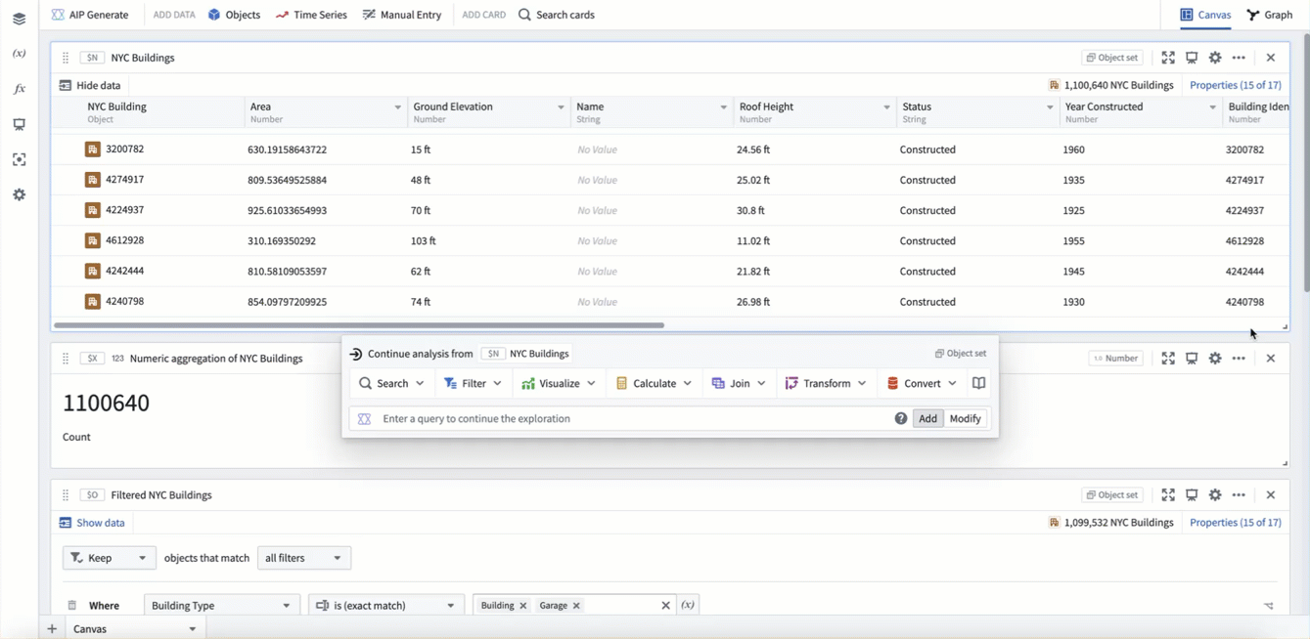Open the Calculate dropdown

coord(654,383)
